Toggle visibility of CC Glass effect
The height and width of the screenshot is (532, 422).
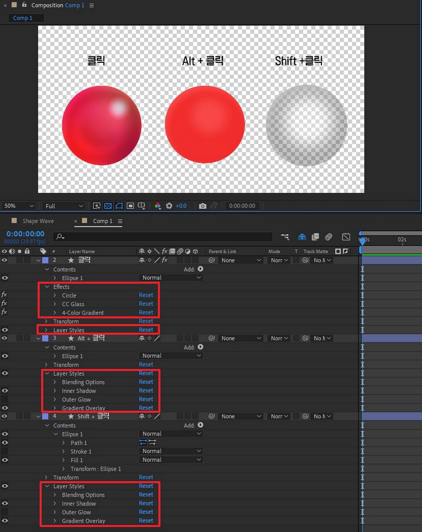click(4, 304)
